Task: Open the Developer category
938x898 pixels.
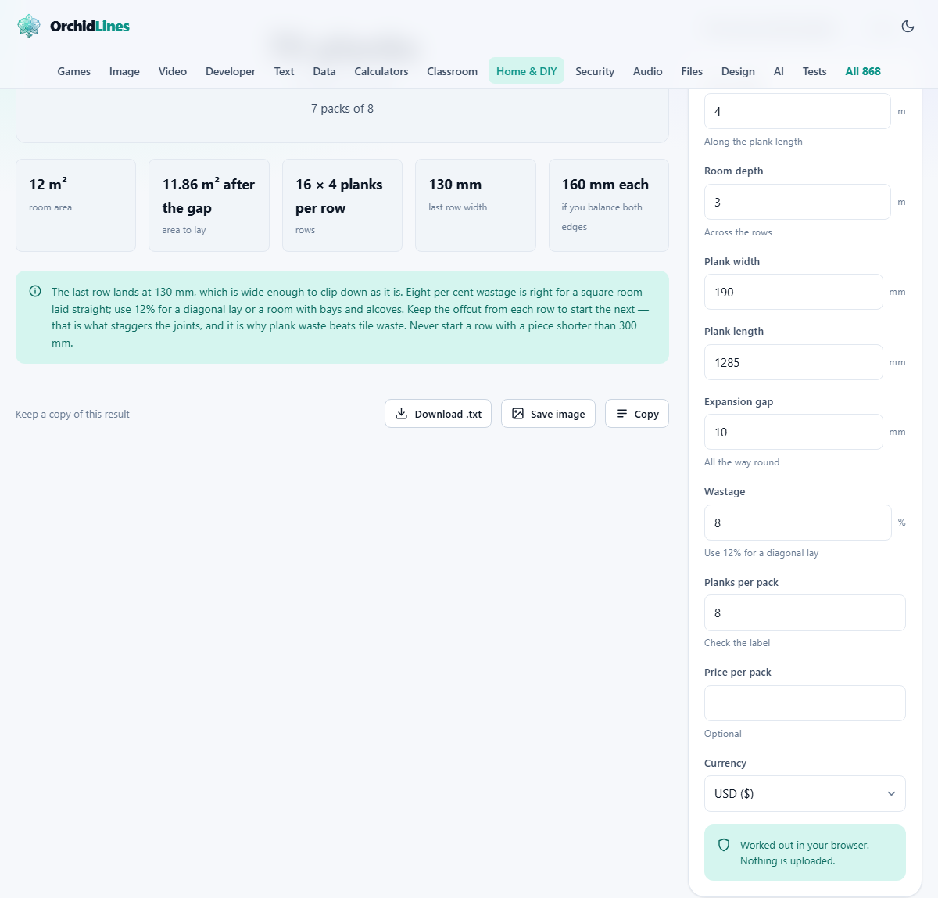Action: 231,71
